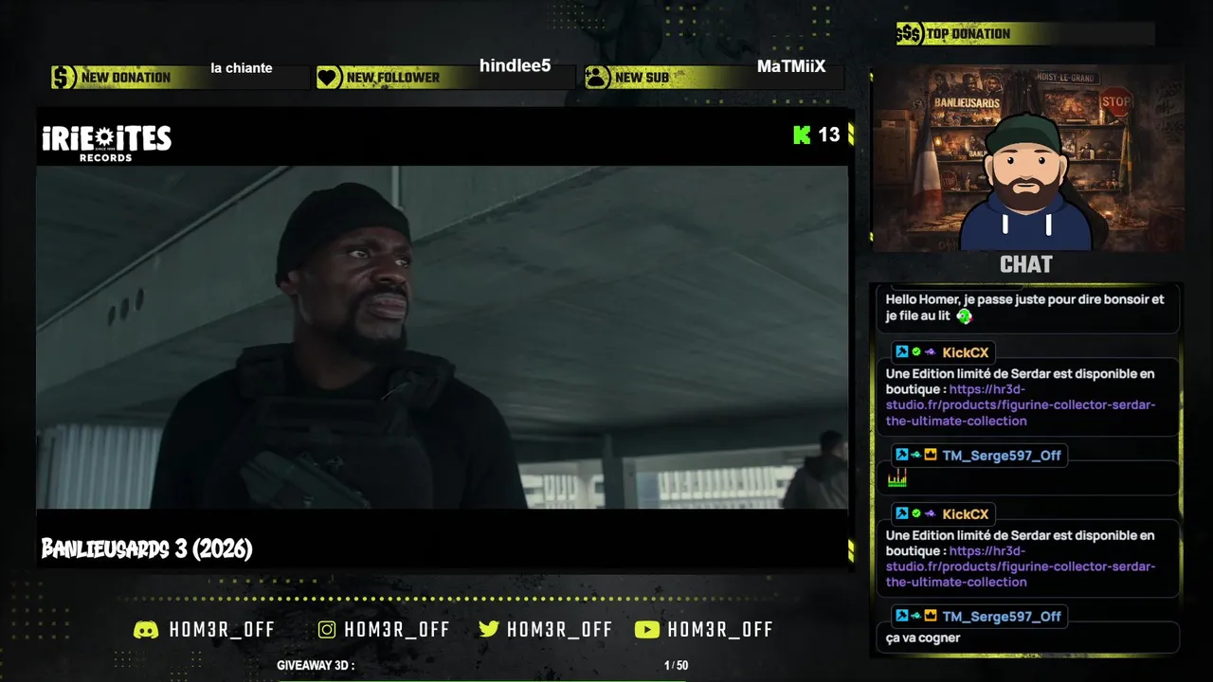Open the hr3d-studio.fr link above 'ça va cogner'
Image resolution: width=1213 pixels, height=682 pixels.
pyautogui.click(x=1021, y=566)
